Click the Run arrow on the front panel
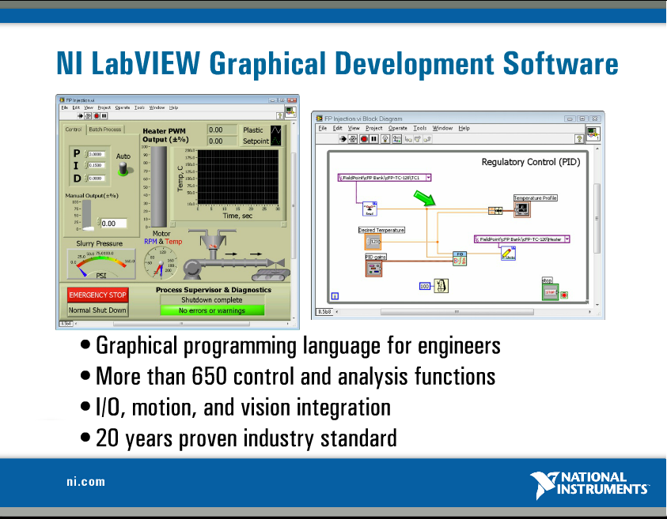 (x=80, y=115)
